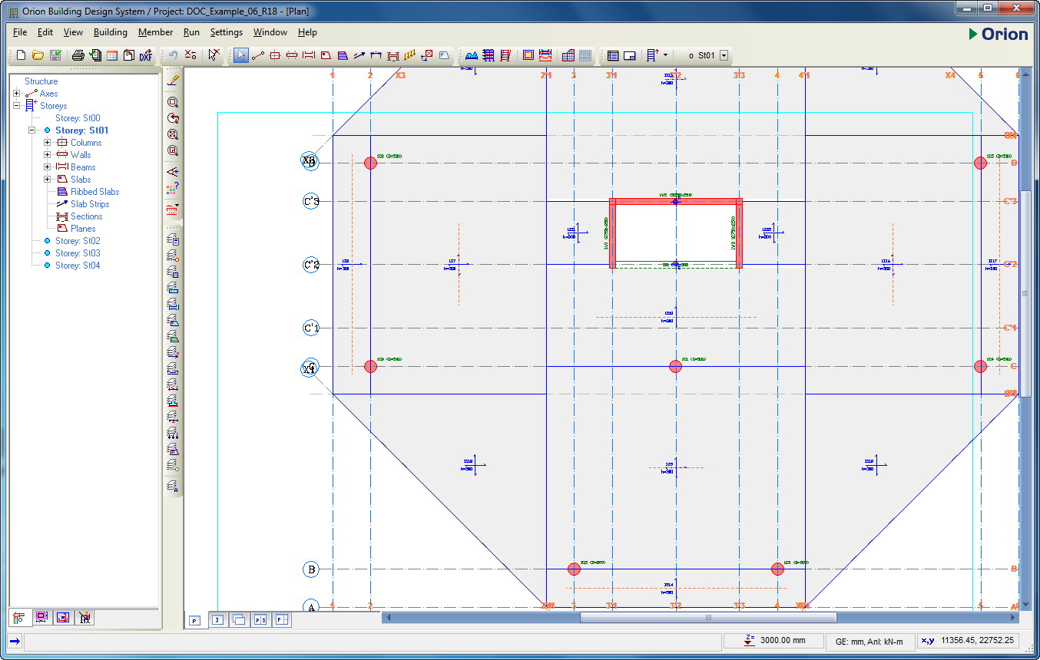Expand the Slabs tree node

coord(48,180)
